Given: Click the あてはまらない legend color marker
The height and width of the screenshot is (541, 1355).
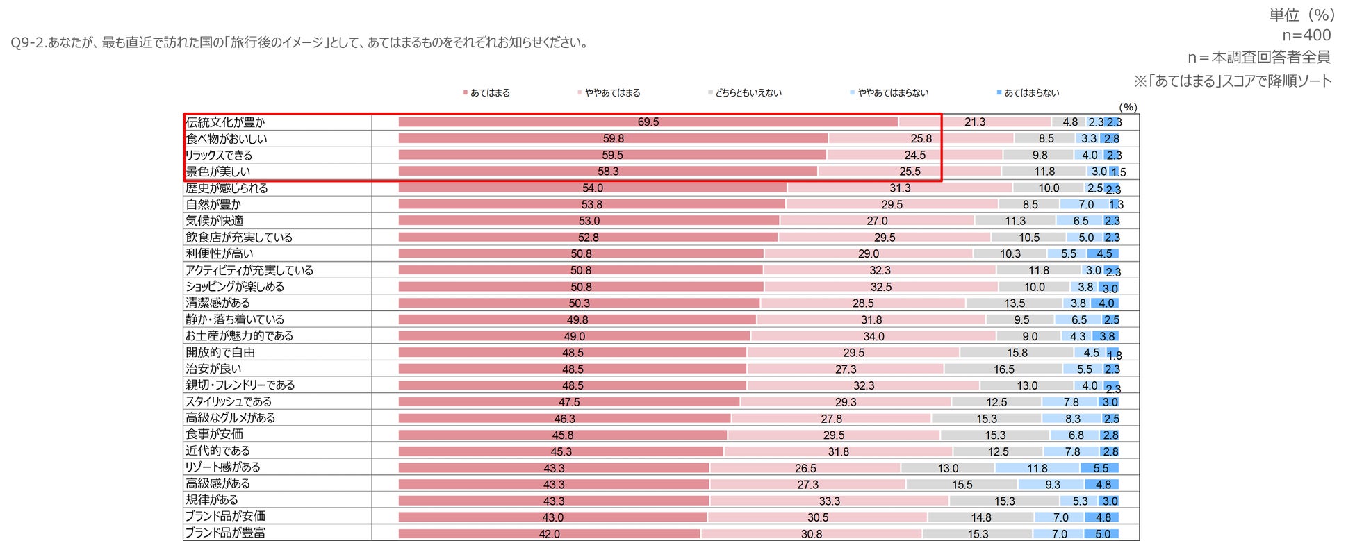Looking at the screenshot, I should 999,93.
